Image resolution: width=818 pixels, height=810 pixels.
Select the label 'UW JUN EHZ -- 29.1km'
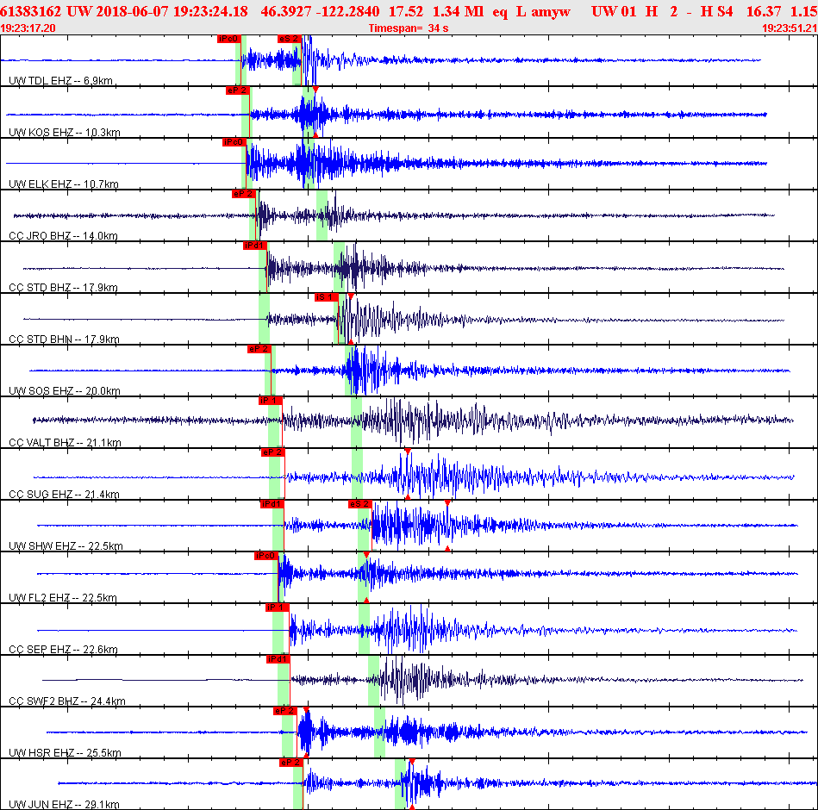tap(64, 804)
